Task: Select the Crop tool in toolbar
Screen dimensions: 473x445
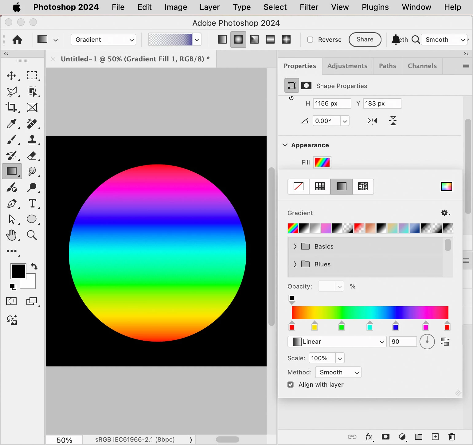Action: pyautogui.click(x=12, y=107)
